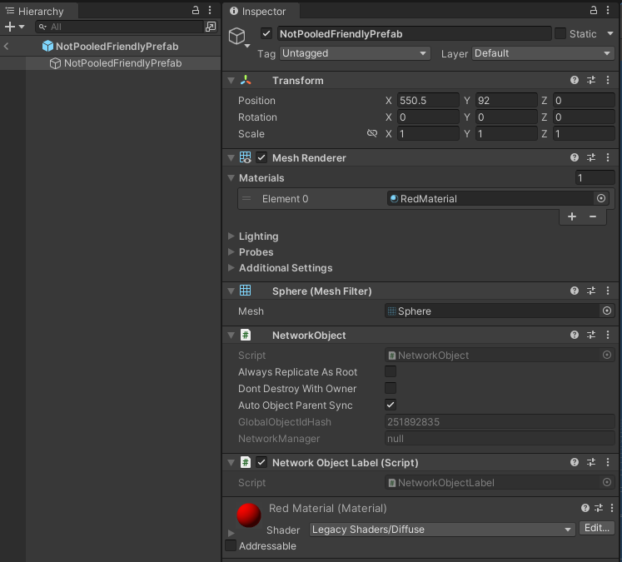
Task: Switch to the Hierarchy tab
Action: (41, 12)
